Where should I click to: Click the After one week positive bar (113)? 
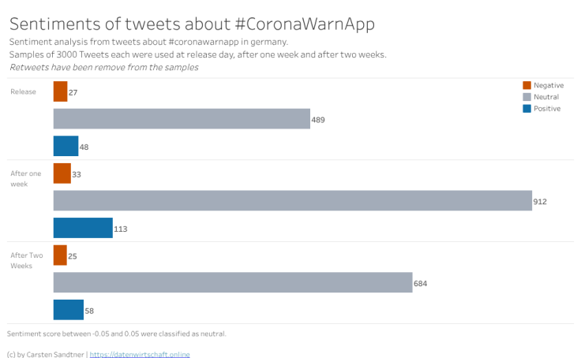coord(83,228)
